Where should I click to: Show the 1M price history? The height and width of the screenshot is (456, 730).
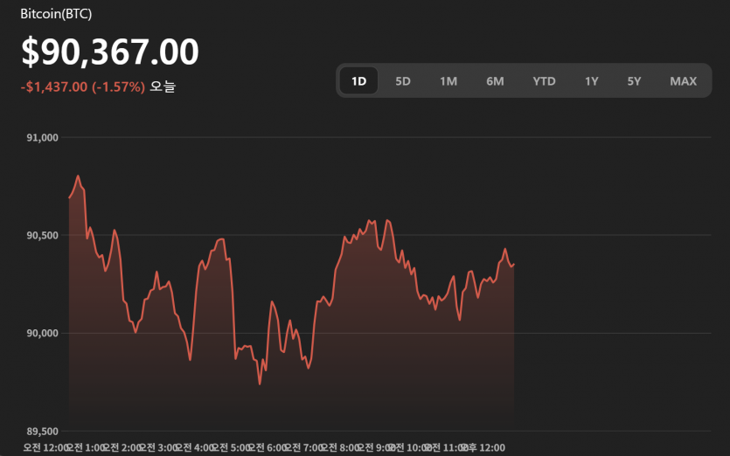[x=448, y=81]
